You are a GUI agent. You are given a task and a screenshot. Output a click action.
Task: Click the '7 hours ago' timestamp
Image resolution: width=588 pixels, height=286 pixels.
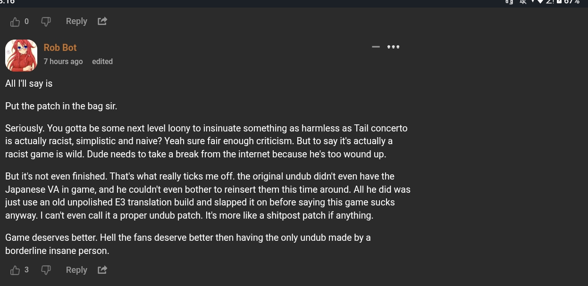click(x=63, y=62)
